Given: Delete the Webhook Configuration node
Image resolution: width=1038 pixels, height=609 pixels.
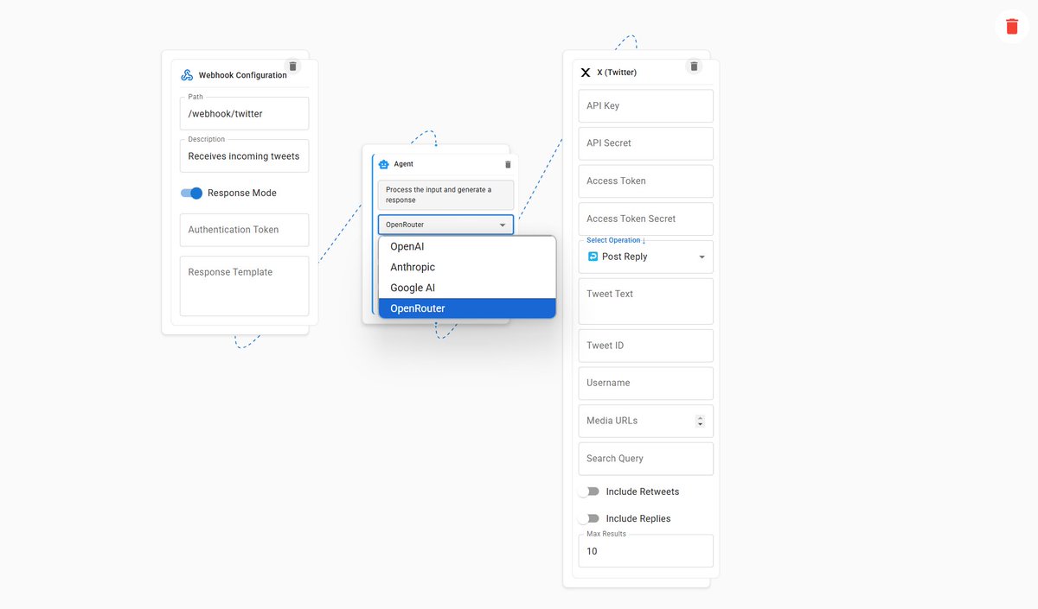Looking at the screenshot, I should coord(292,66).
